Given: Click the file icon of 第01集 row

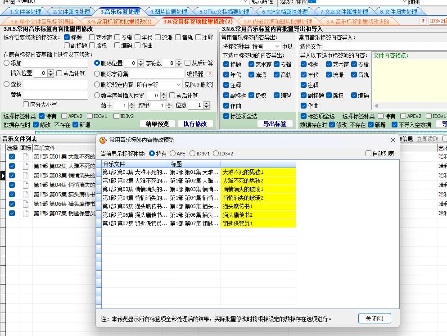Looking at the screenshot, I should tap(26, 157).
